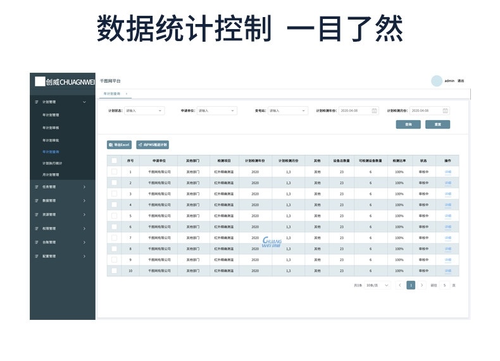Open 详细 link in row 10

click(x=447, y=271)
